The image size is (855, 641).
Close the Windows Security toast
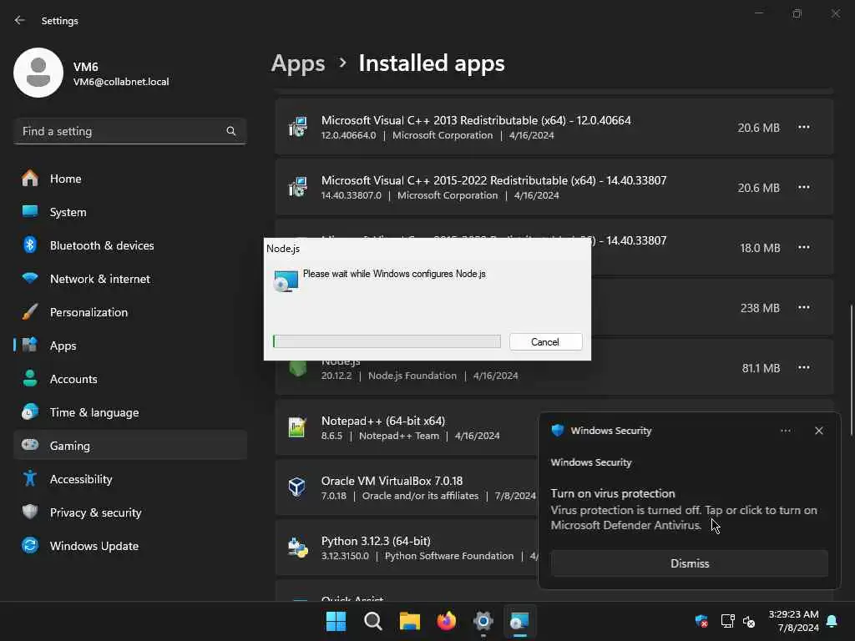pyautogui.click(x=819, y=431)
